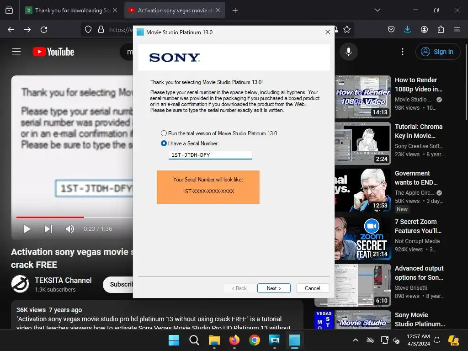Click the page vertical scrollbar
The height and width of the screenshot is (351, 468).
click(466, 82)
